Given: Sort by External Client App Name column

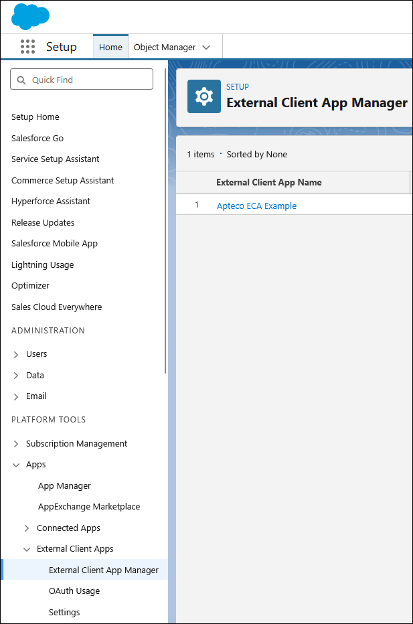Looking at the screenshot, I should [x=269, y=182].
